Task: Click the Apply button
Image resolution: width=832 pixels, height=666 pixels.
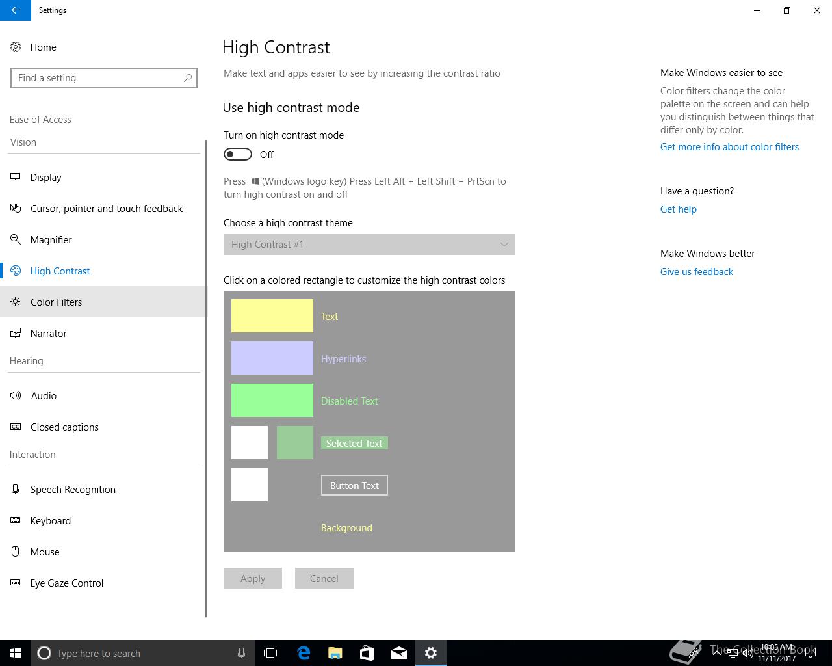Action: (253, 578)
